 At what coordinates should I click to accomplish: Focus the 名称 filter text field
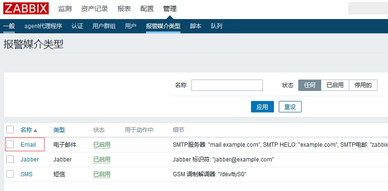227,85
